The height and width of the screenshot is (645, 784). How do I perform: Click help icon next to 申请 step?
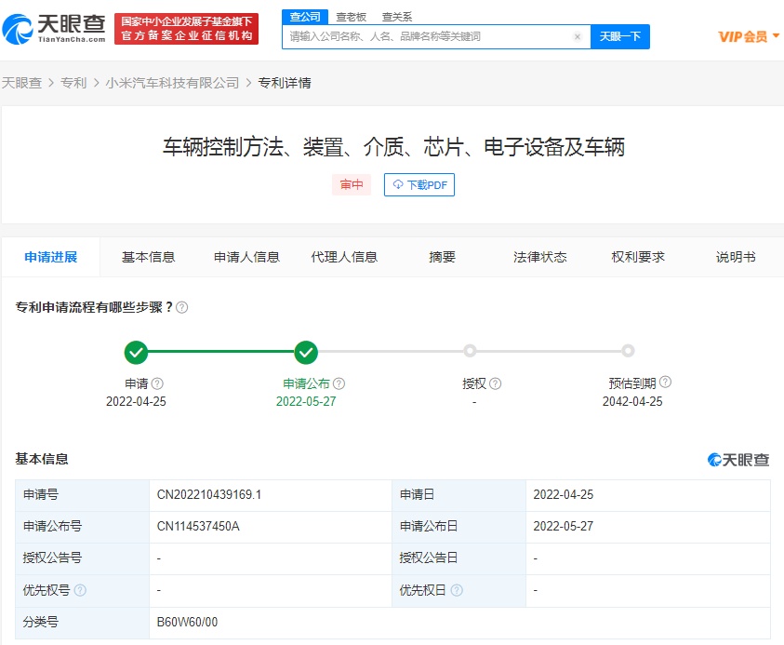158,383
